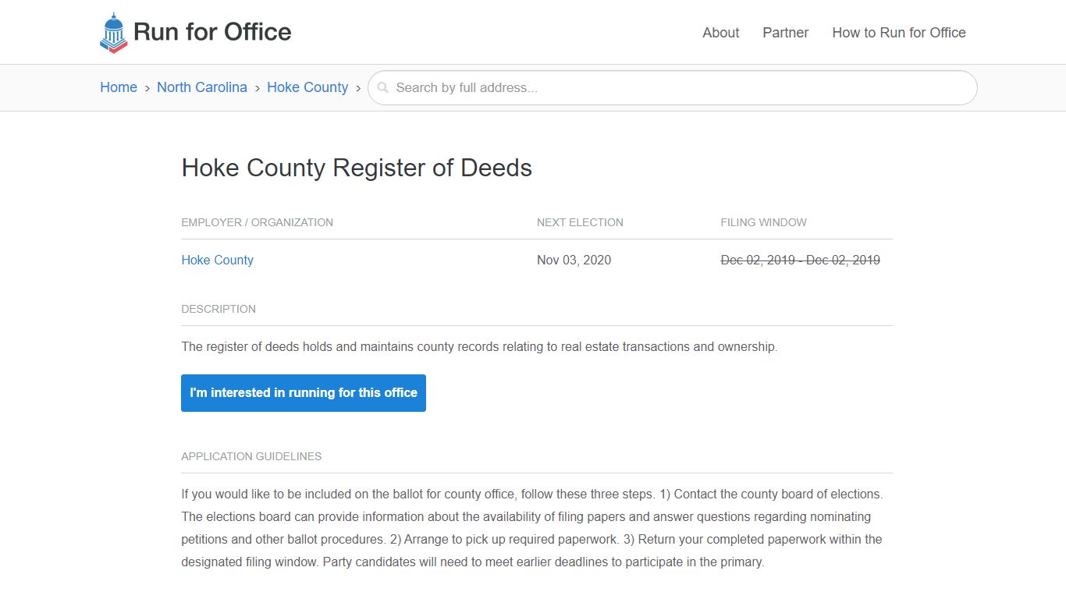This screenshot has height=599, width=1066.
Task: Go to Hoke County breadcrumb page
Action: click(x=307, y=87)
